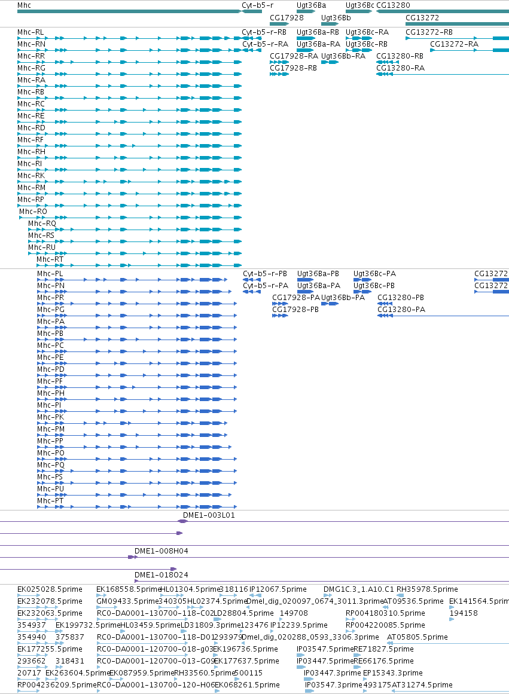Screen dimensions: 509x694
Task: Click the DME1-018024 insertion label
Action: 161,576
